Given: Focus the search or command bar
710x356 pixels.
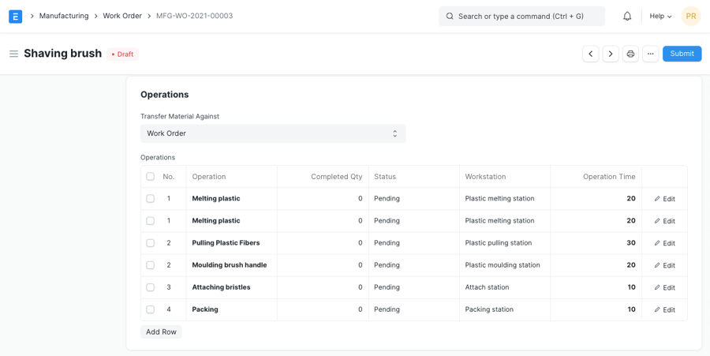Looking at the screenshot, I should (x=521, y=16).
